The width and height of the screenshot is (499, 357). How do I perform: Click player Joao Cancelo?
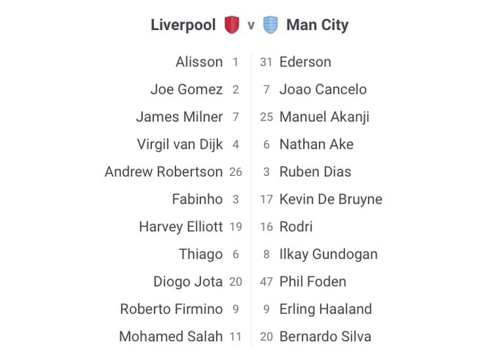(x=323, y=89)
